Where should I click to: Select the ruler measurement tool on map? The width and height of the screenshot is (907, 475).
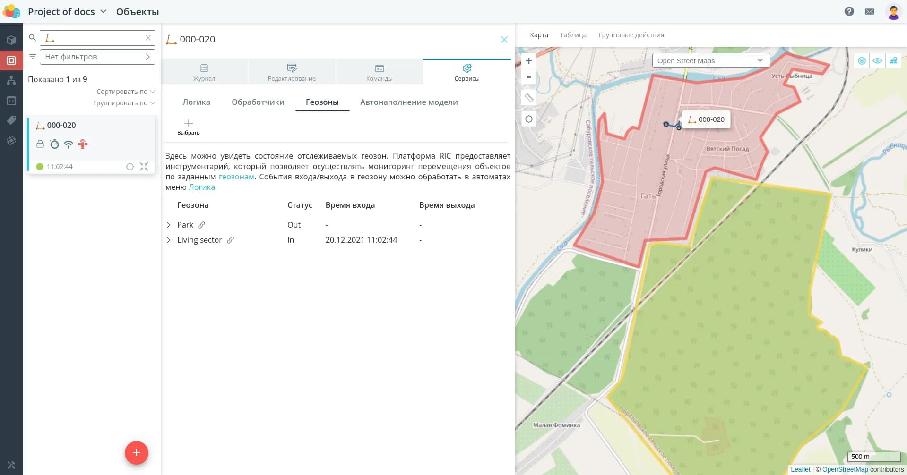pyautogui.click(x=529, y=98)
